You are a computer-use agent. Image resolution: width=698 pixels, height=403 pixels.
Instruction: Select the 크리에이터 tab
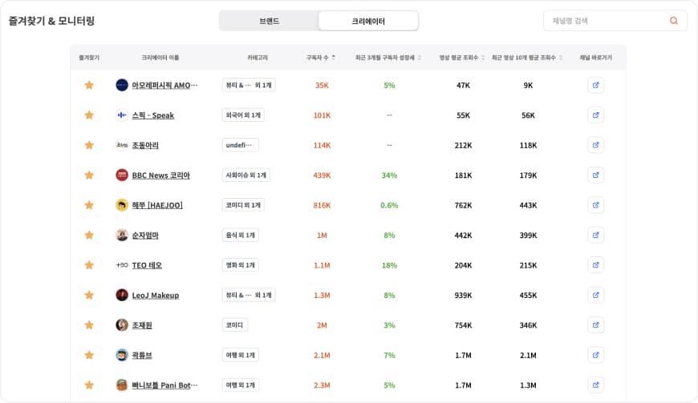click(368, 21)
